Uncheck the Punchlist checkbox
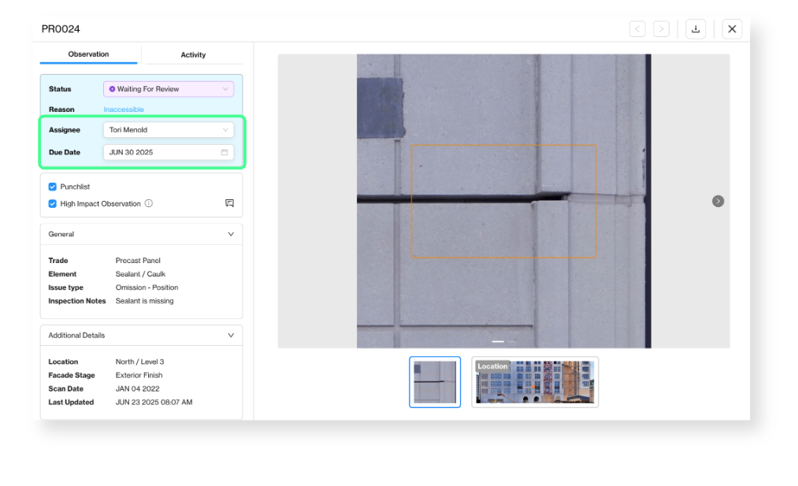The width and height of the screenshot is (798, 486). 53,187
